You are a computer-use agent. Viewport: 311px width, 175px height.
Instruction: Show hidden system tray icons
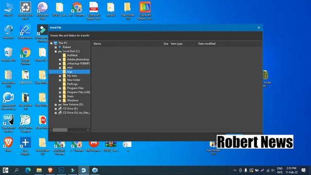[x=235, y=170]
